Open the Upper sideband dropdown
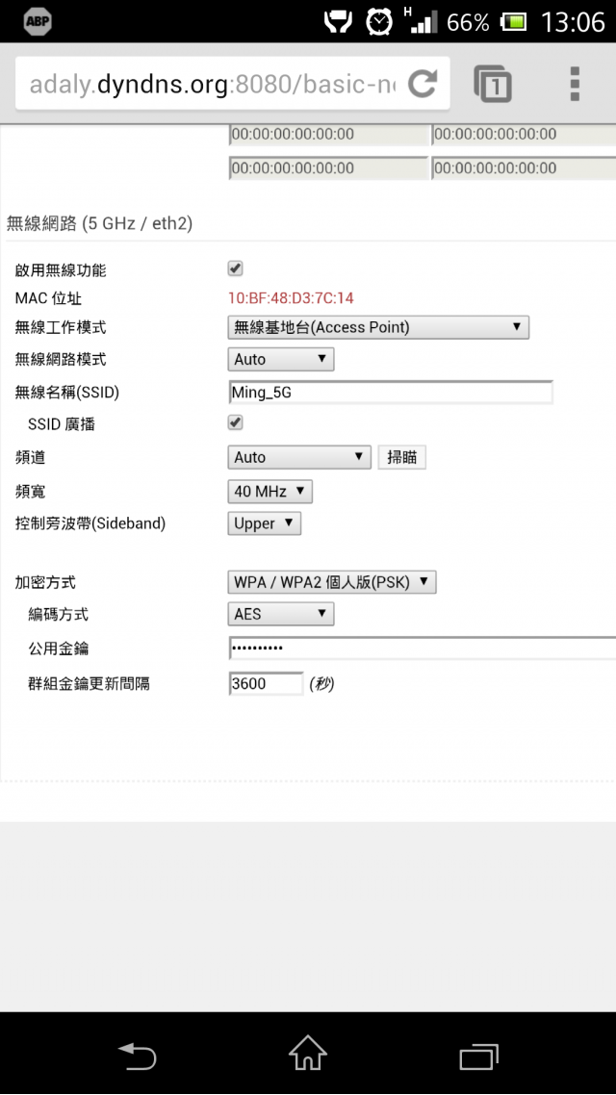 click(264, 523)
